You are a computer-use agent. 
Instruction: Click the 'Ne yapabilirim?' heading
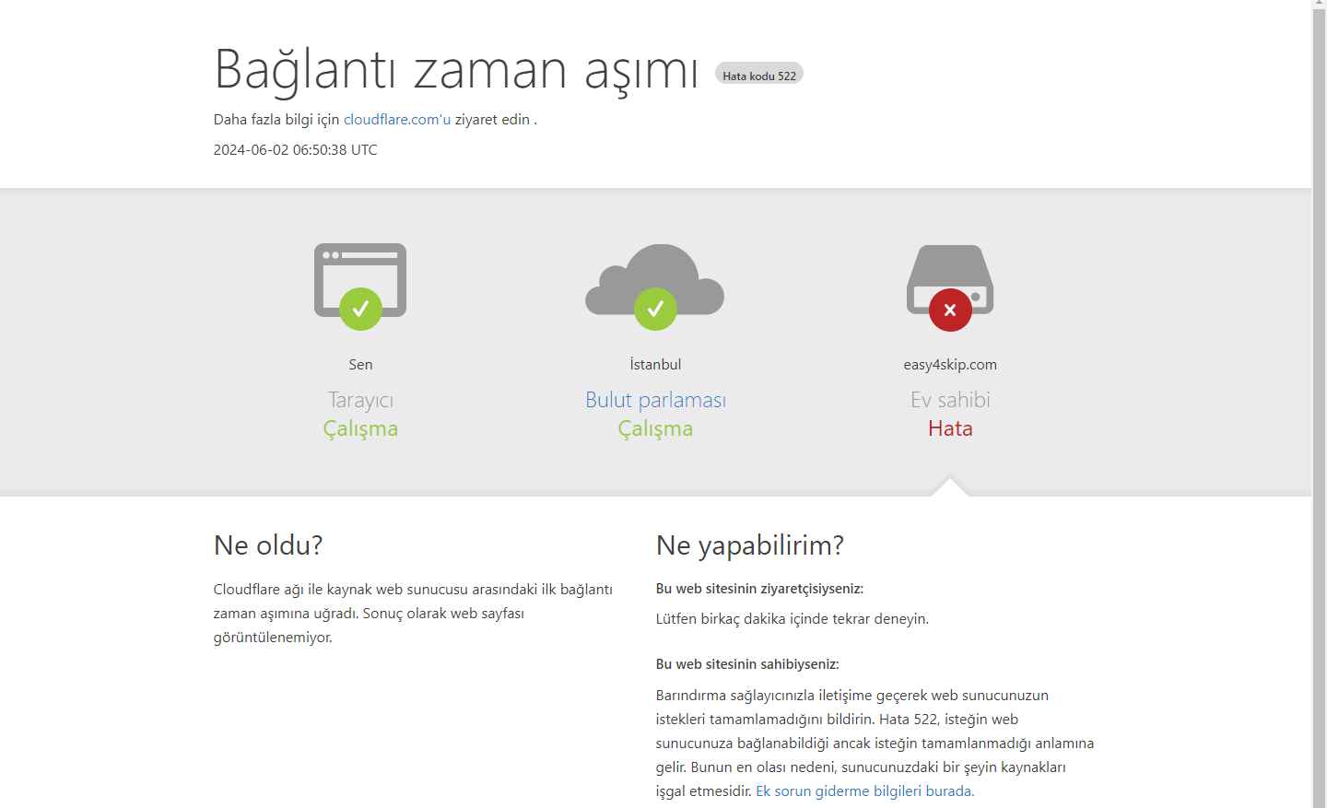point(750,545)
